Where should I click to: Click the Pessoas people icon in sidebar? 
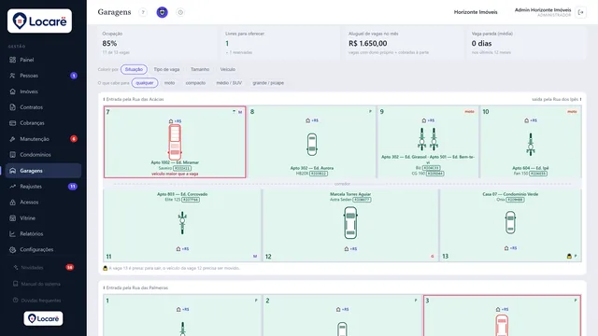(12, 76)
